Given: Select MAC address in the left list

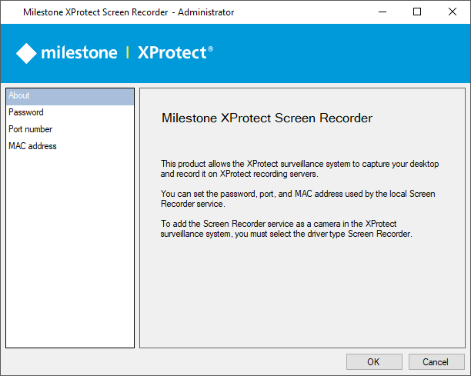Looking at the screenshot, I should click(x=32, y=146).
